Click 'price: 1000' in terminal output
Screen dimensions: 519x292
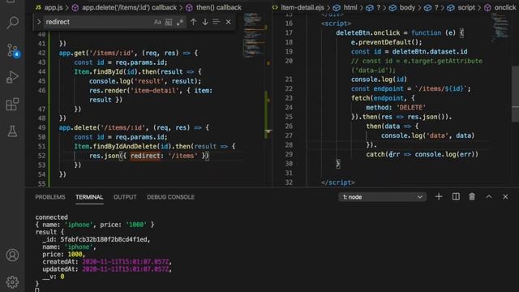click(63, 254)
